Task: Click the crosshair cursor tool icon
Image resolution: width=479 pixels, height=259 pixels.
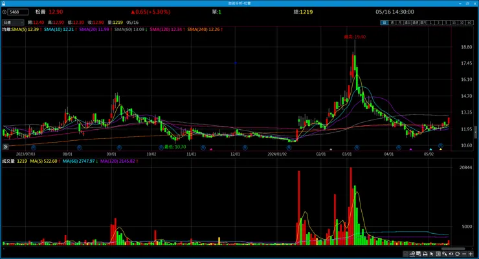Action: coord(445,254)
